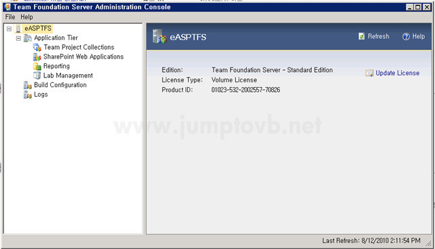Viewport: 435px width, 249px height.
Task: Click the Help link in header
Action: coord(419,36)
